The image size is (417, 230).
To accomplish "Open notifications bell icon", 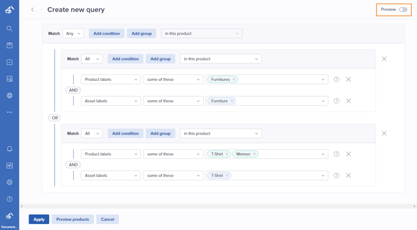I will coord(10,149).
